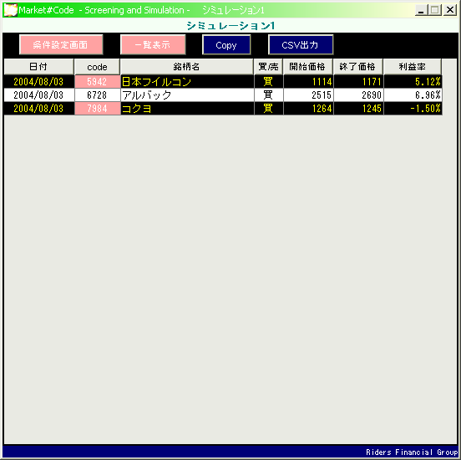The height and width of the screenshot is (460, 461).
Task: Click the 銘柄名 column header
Action: click(x=187, y=67)
